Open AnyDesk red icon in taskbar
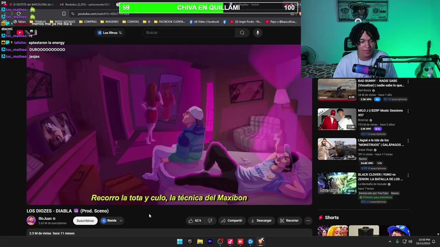Image resolution: width=440 pixels, height=247 pixels. [x=240, y=242]
